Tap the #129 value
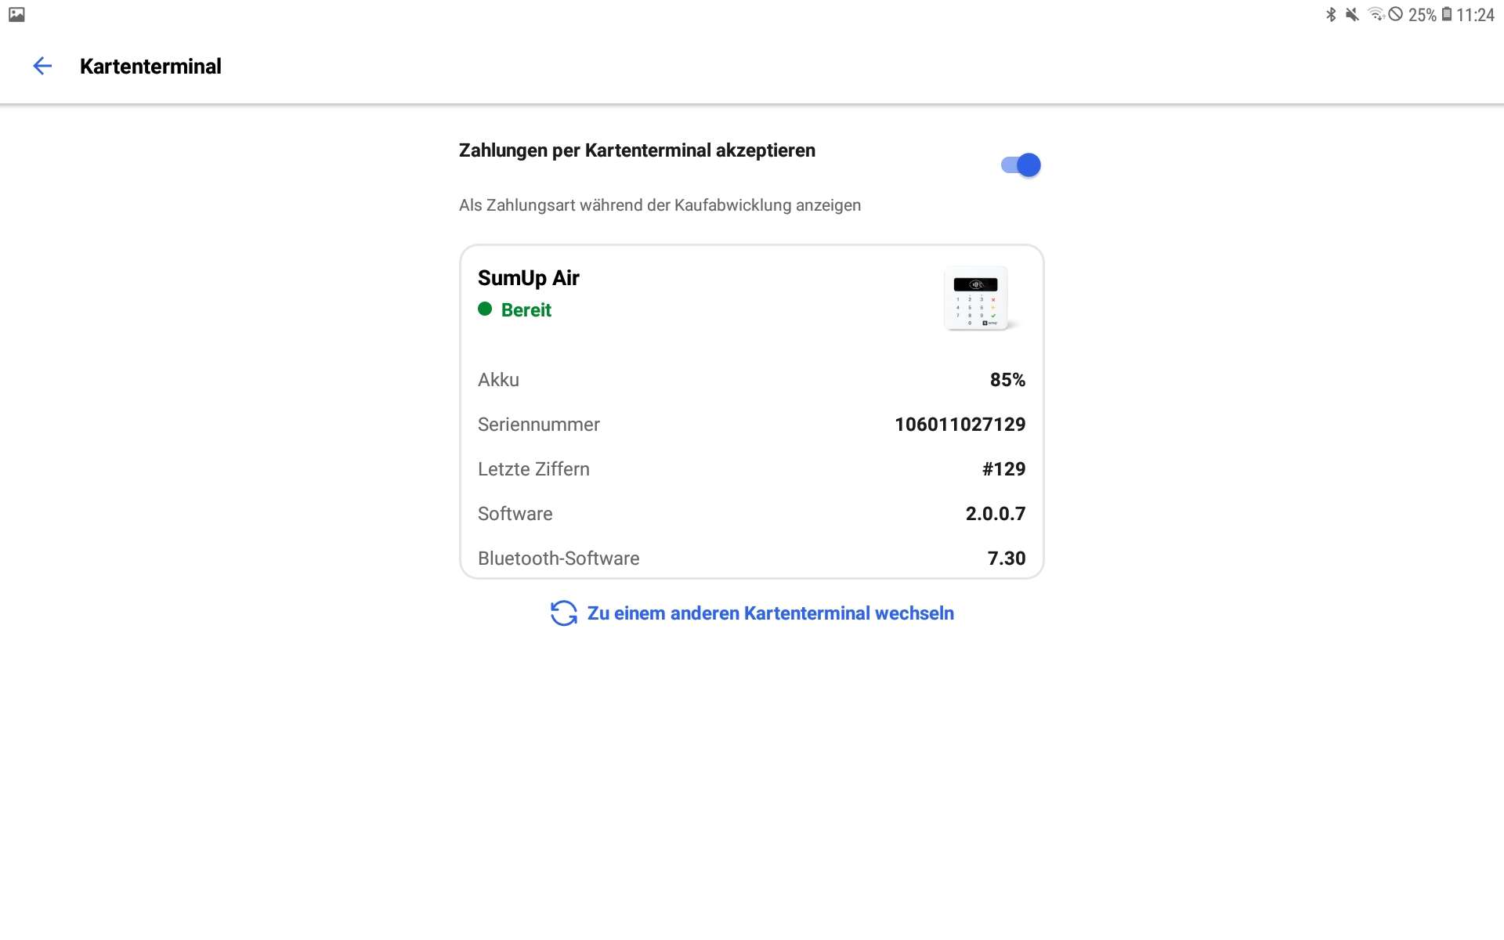 [1004, 469]
